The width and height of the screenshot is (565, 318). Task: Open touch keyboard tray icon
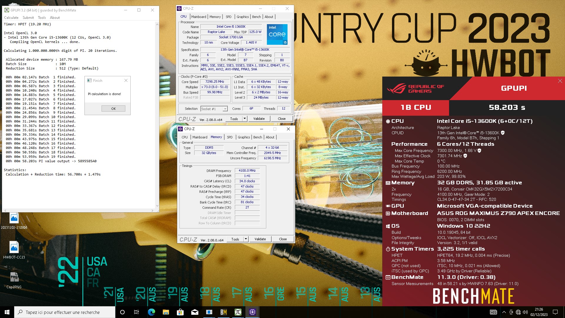tap(493, 312)
